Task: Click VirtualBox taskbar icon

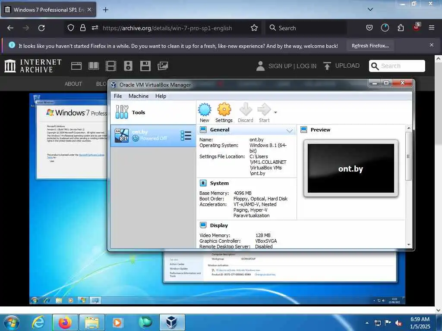Action: tap(172, 322)
